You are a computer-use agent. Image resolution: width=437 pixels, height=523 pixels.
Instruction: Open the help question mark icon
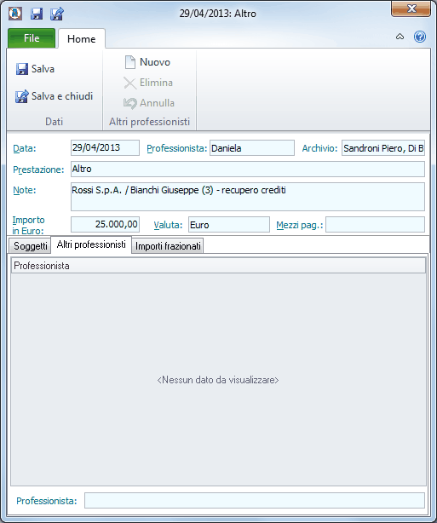420,37
